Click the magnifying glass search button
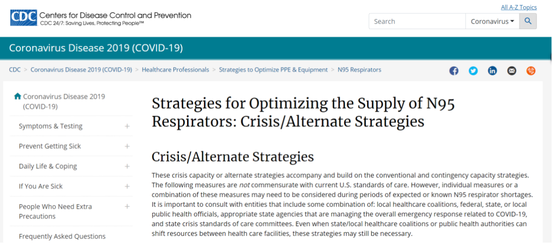Image resolution: width=552 pixels, height=243 pixels. [x=528, y=21]
